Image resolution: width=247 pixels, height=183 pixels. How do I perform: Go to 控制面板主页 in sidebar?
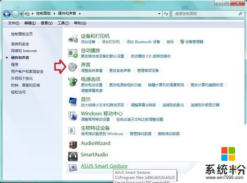[x=22, y=34]
